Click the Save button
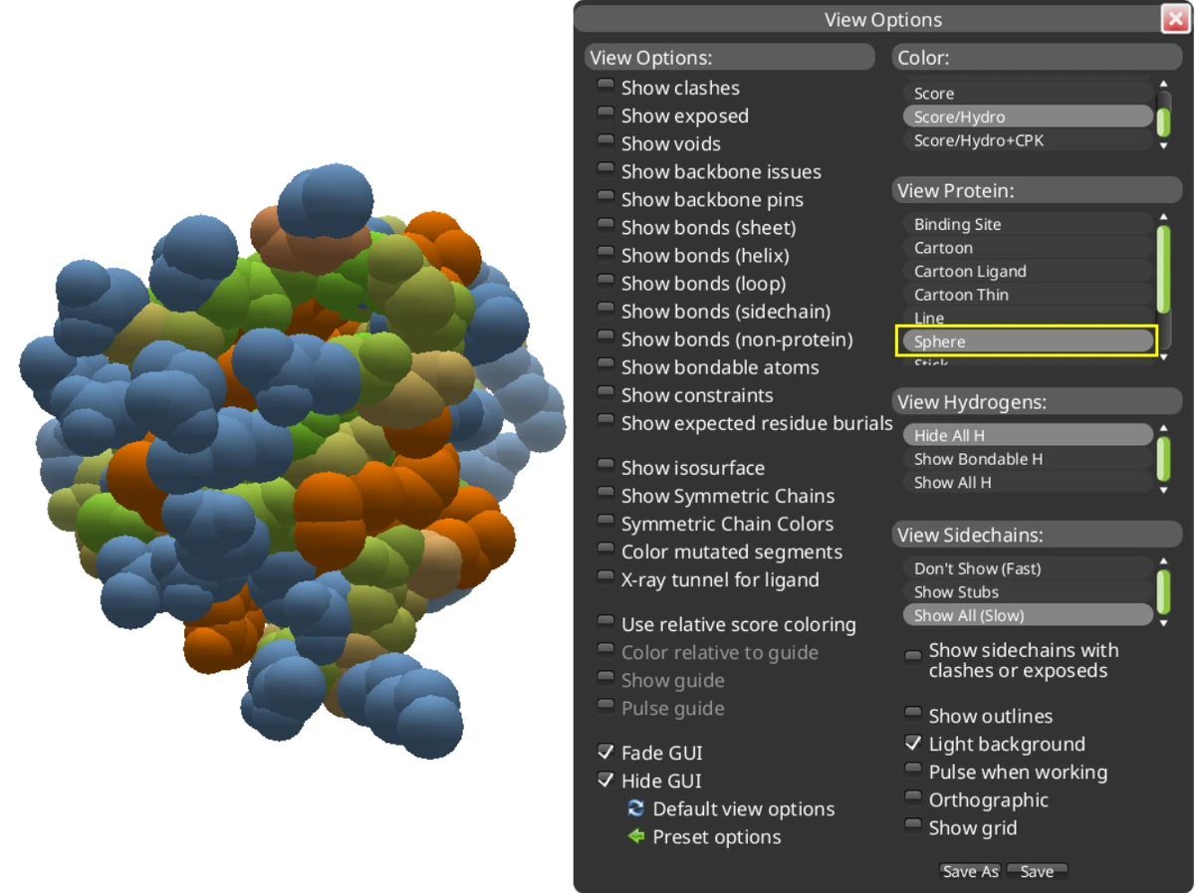The width and height of the screenshot is (1195, 893). point(1037,870)
